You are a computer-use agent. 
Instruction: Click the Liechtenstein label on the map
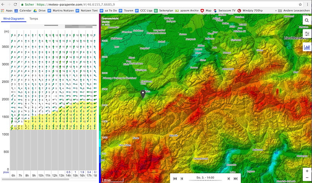point(296,38)
